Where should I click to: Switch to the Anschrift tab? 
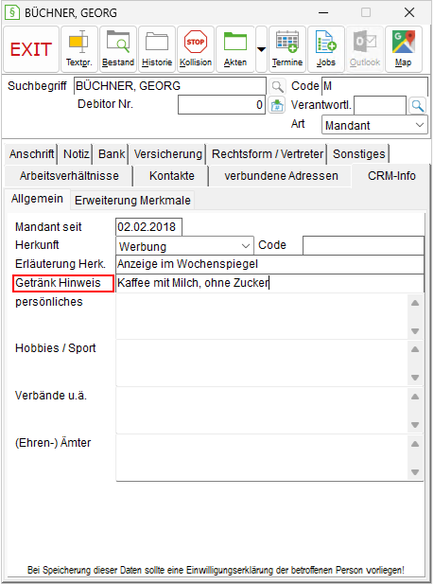click(x=31, y=154)
